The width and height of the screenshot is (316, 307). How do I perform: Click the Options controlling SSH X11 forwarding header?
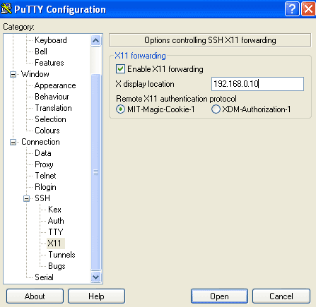210,40
